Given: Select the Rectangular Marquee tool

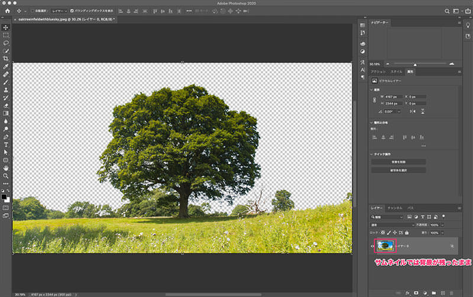Looking at the screenshot, I should [6, 35].
